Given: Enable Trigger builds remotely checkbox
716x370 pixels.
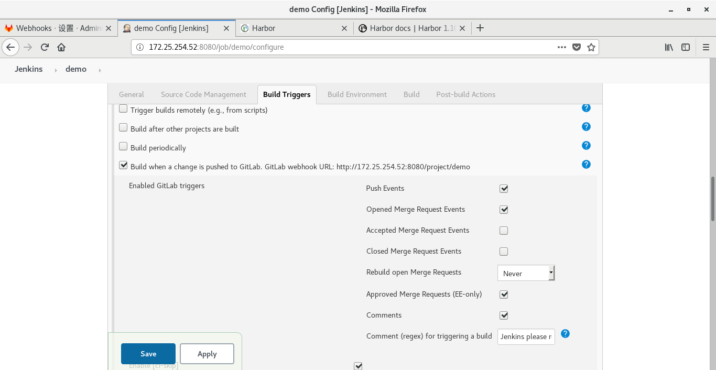Looking at the screenshot, I should (x=123, y=108).
